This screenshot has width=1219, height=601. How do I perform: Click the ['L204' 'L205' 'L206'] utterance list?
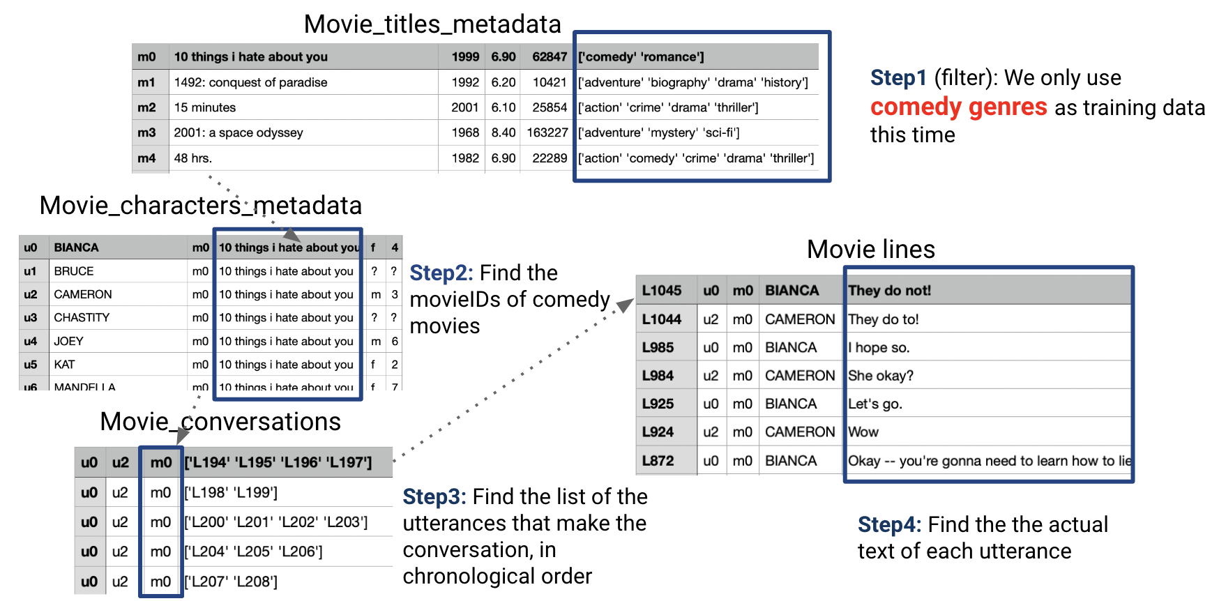click(253, 552)
